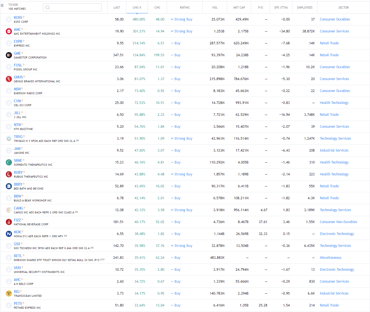
Task: Click the Rubius Therapeutics logo icon
Action: point(9,174)
